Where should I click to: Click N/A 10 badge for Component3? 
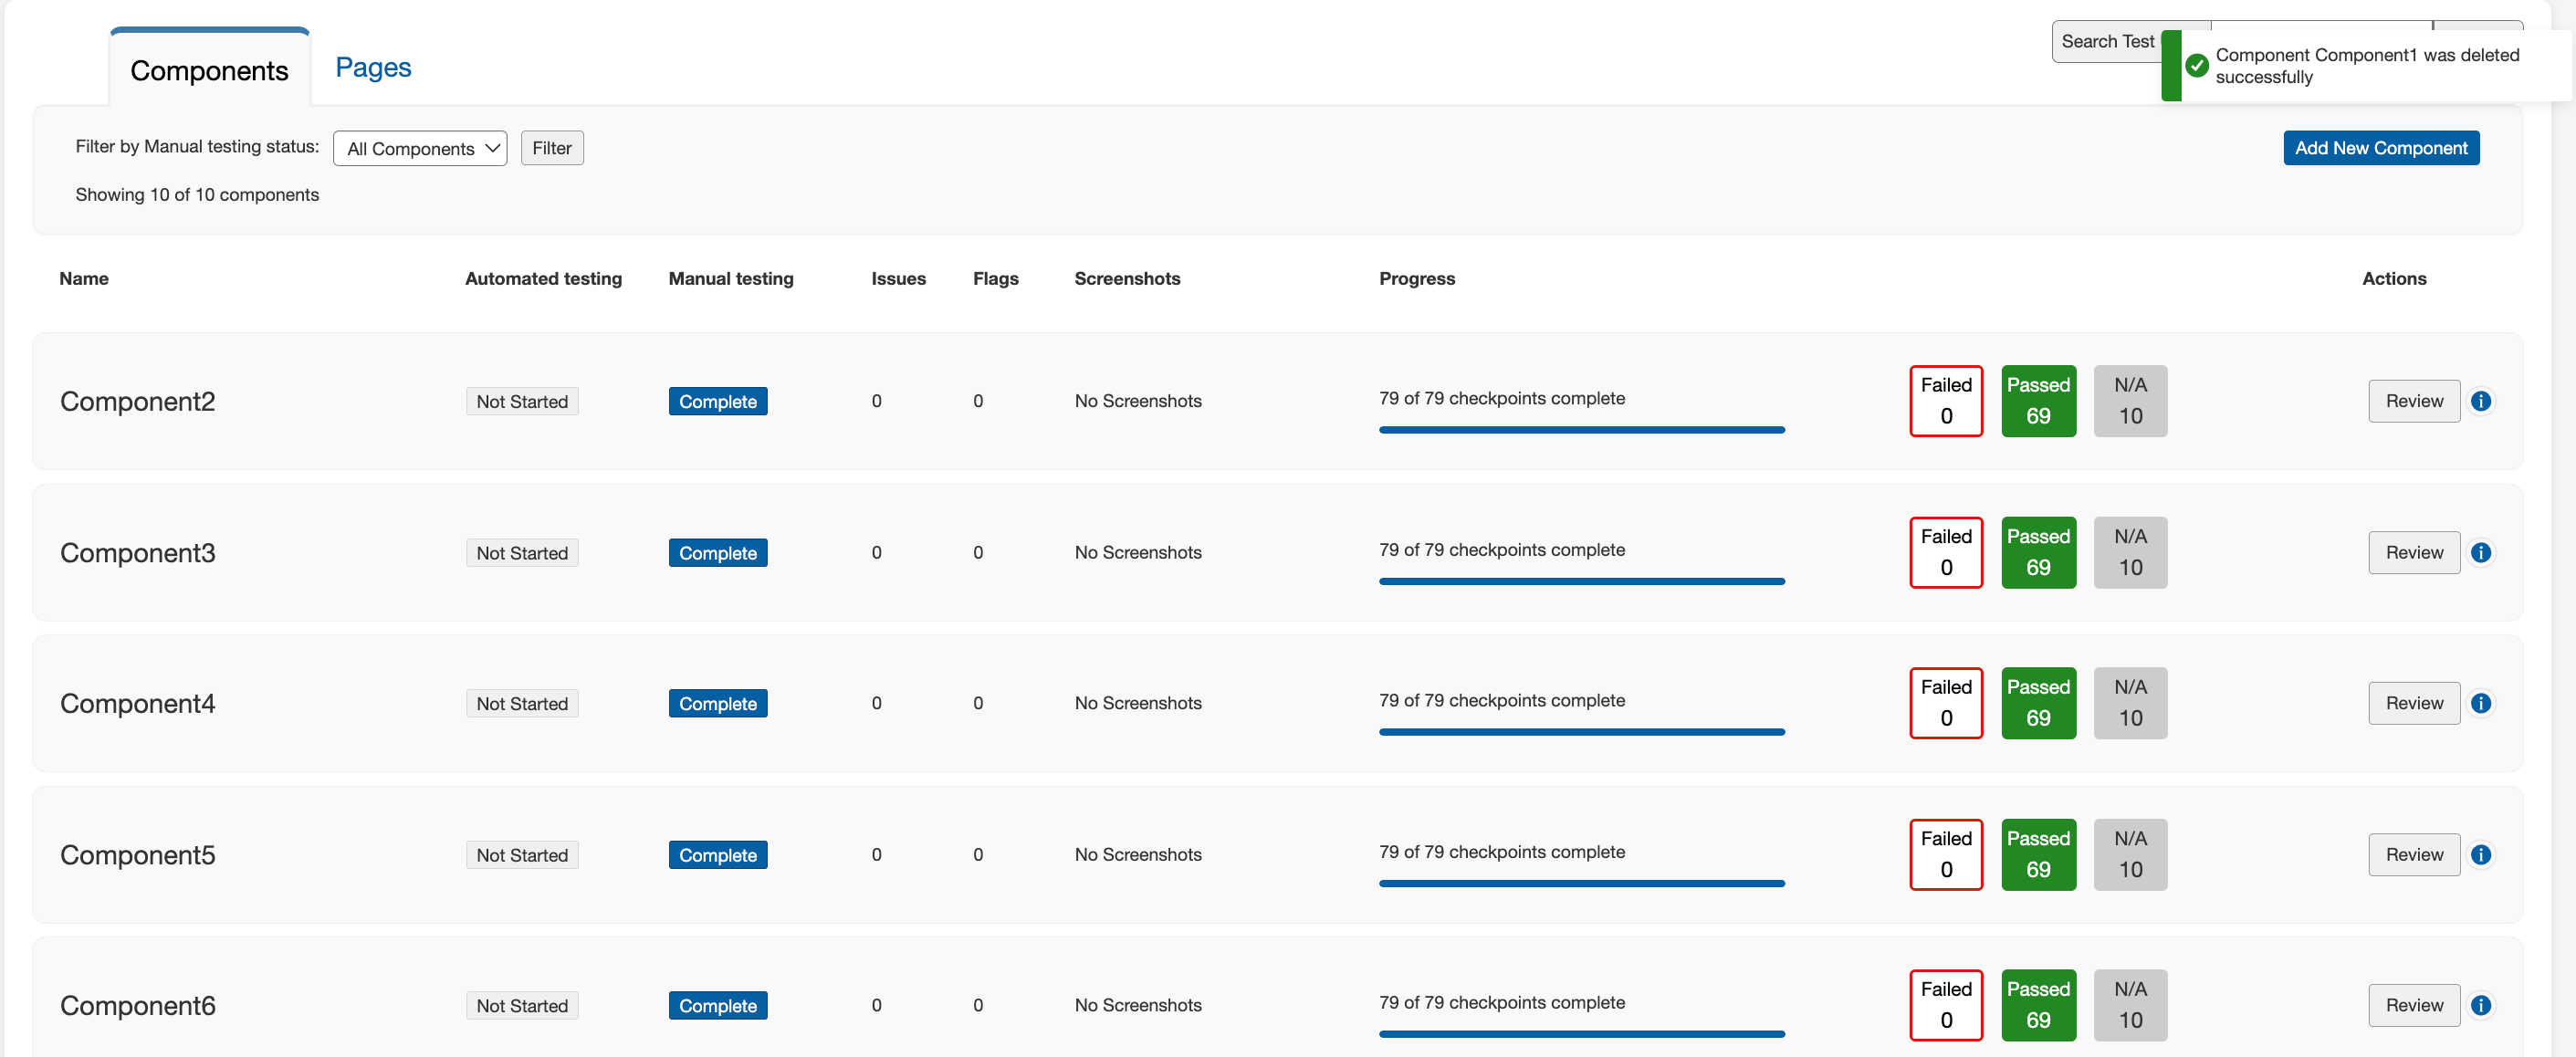(2130, 553)
